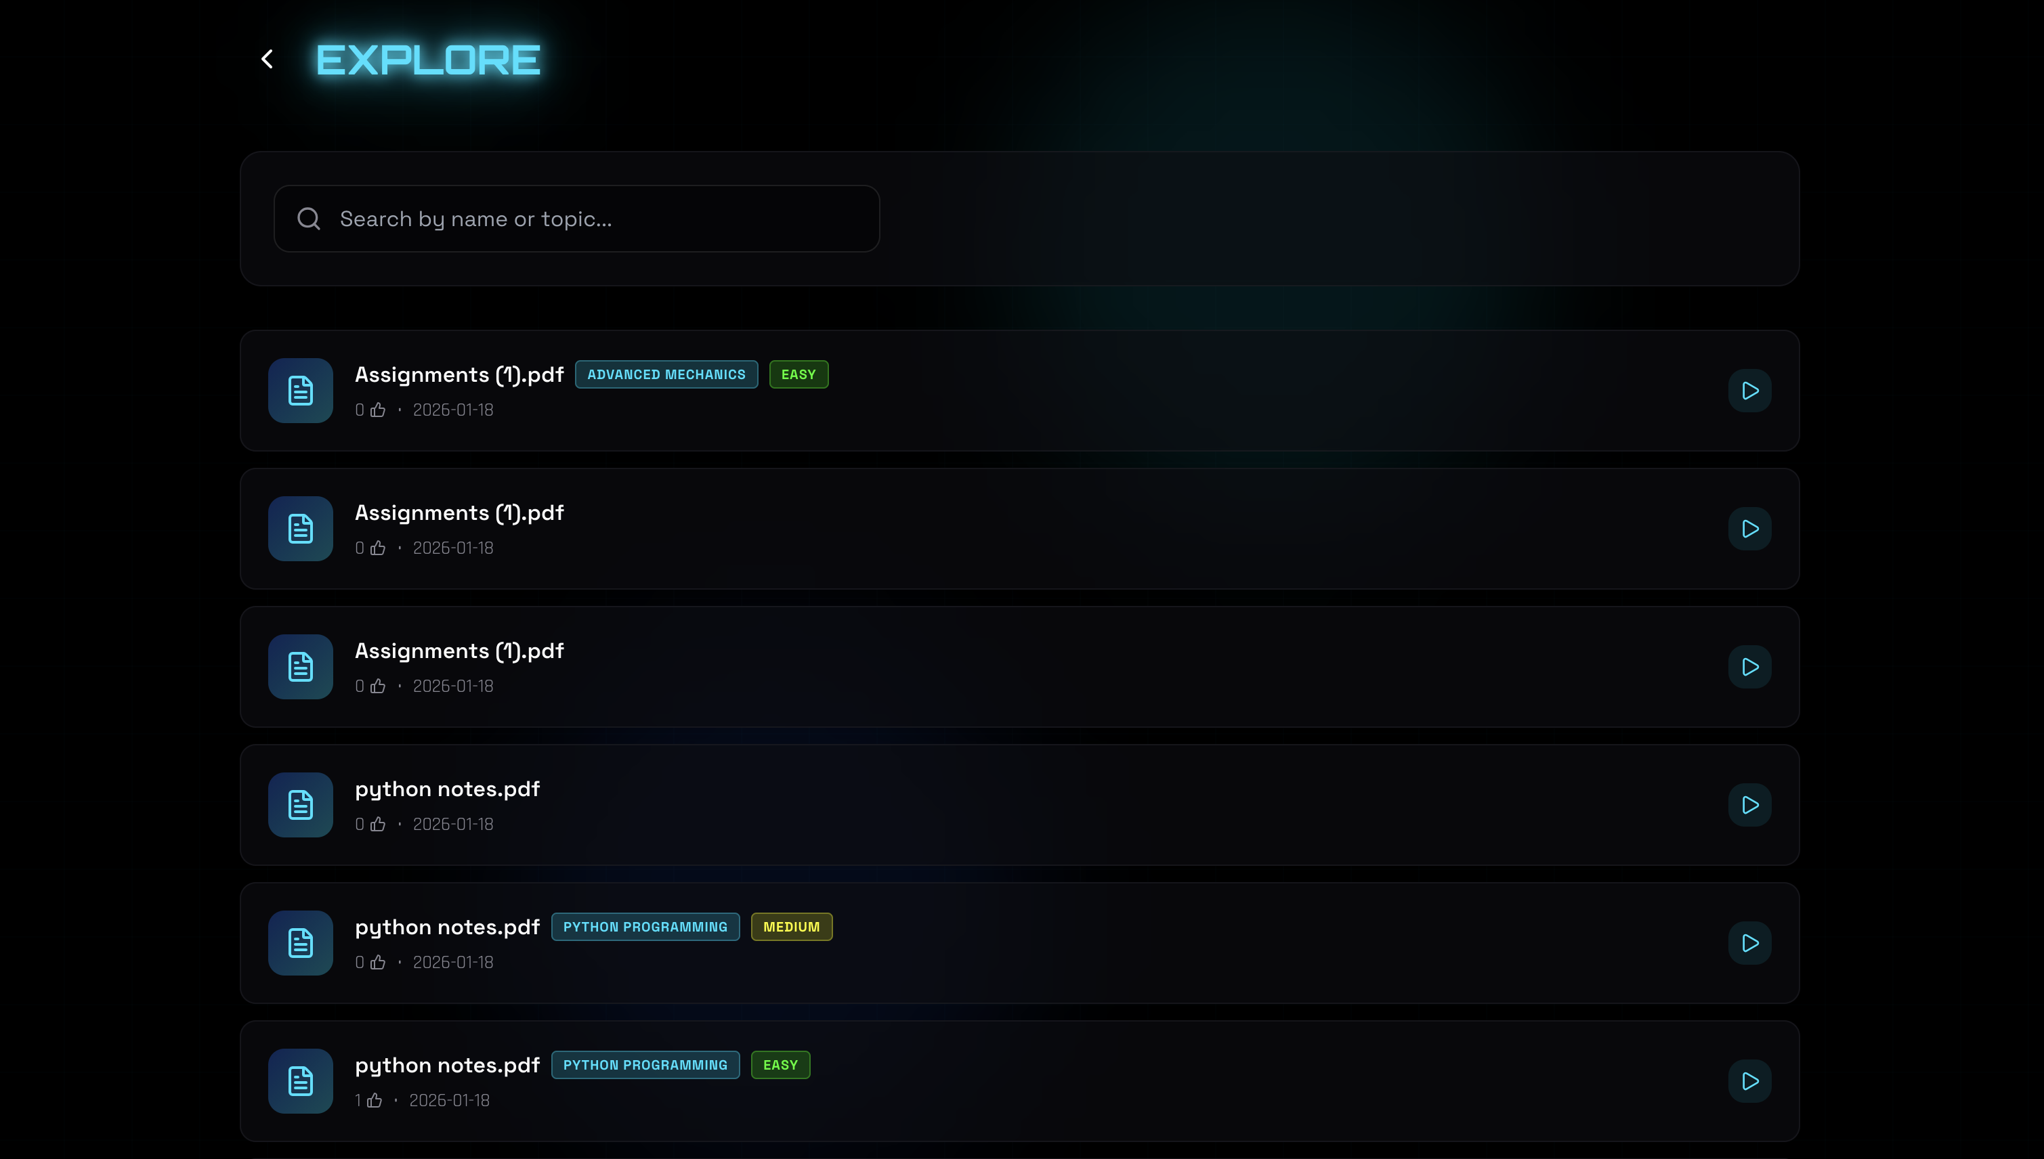This screenshot has width=2044, height=1159.
Task: Click the document icon of first Assignments (1).pdf
Action: [300, 391]
